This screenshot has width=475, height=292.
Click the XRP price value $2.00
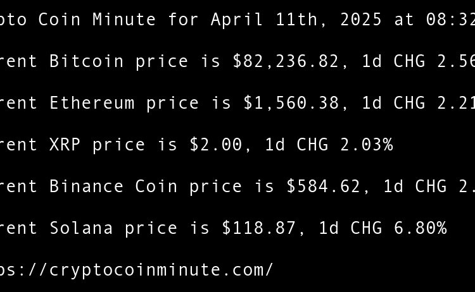216,145
